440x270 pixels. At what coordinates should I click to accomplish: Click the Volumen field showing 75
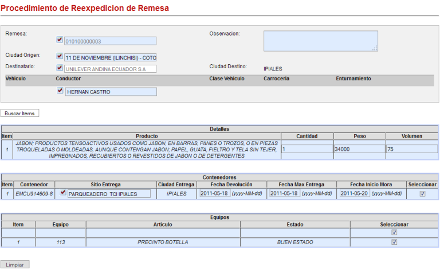[411, 149]
